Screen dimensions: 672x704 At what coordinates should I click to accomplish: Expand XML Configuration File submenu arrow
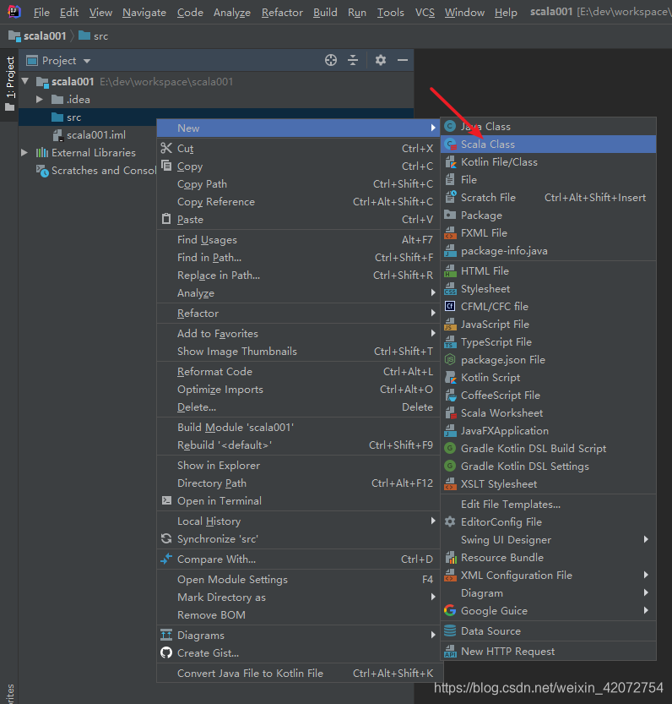click(646, 575)
